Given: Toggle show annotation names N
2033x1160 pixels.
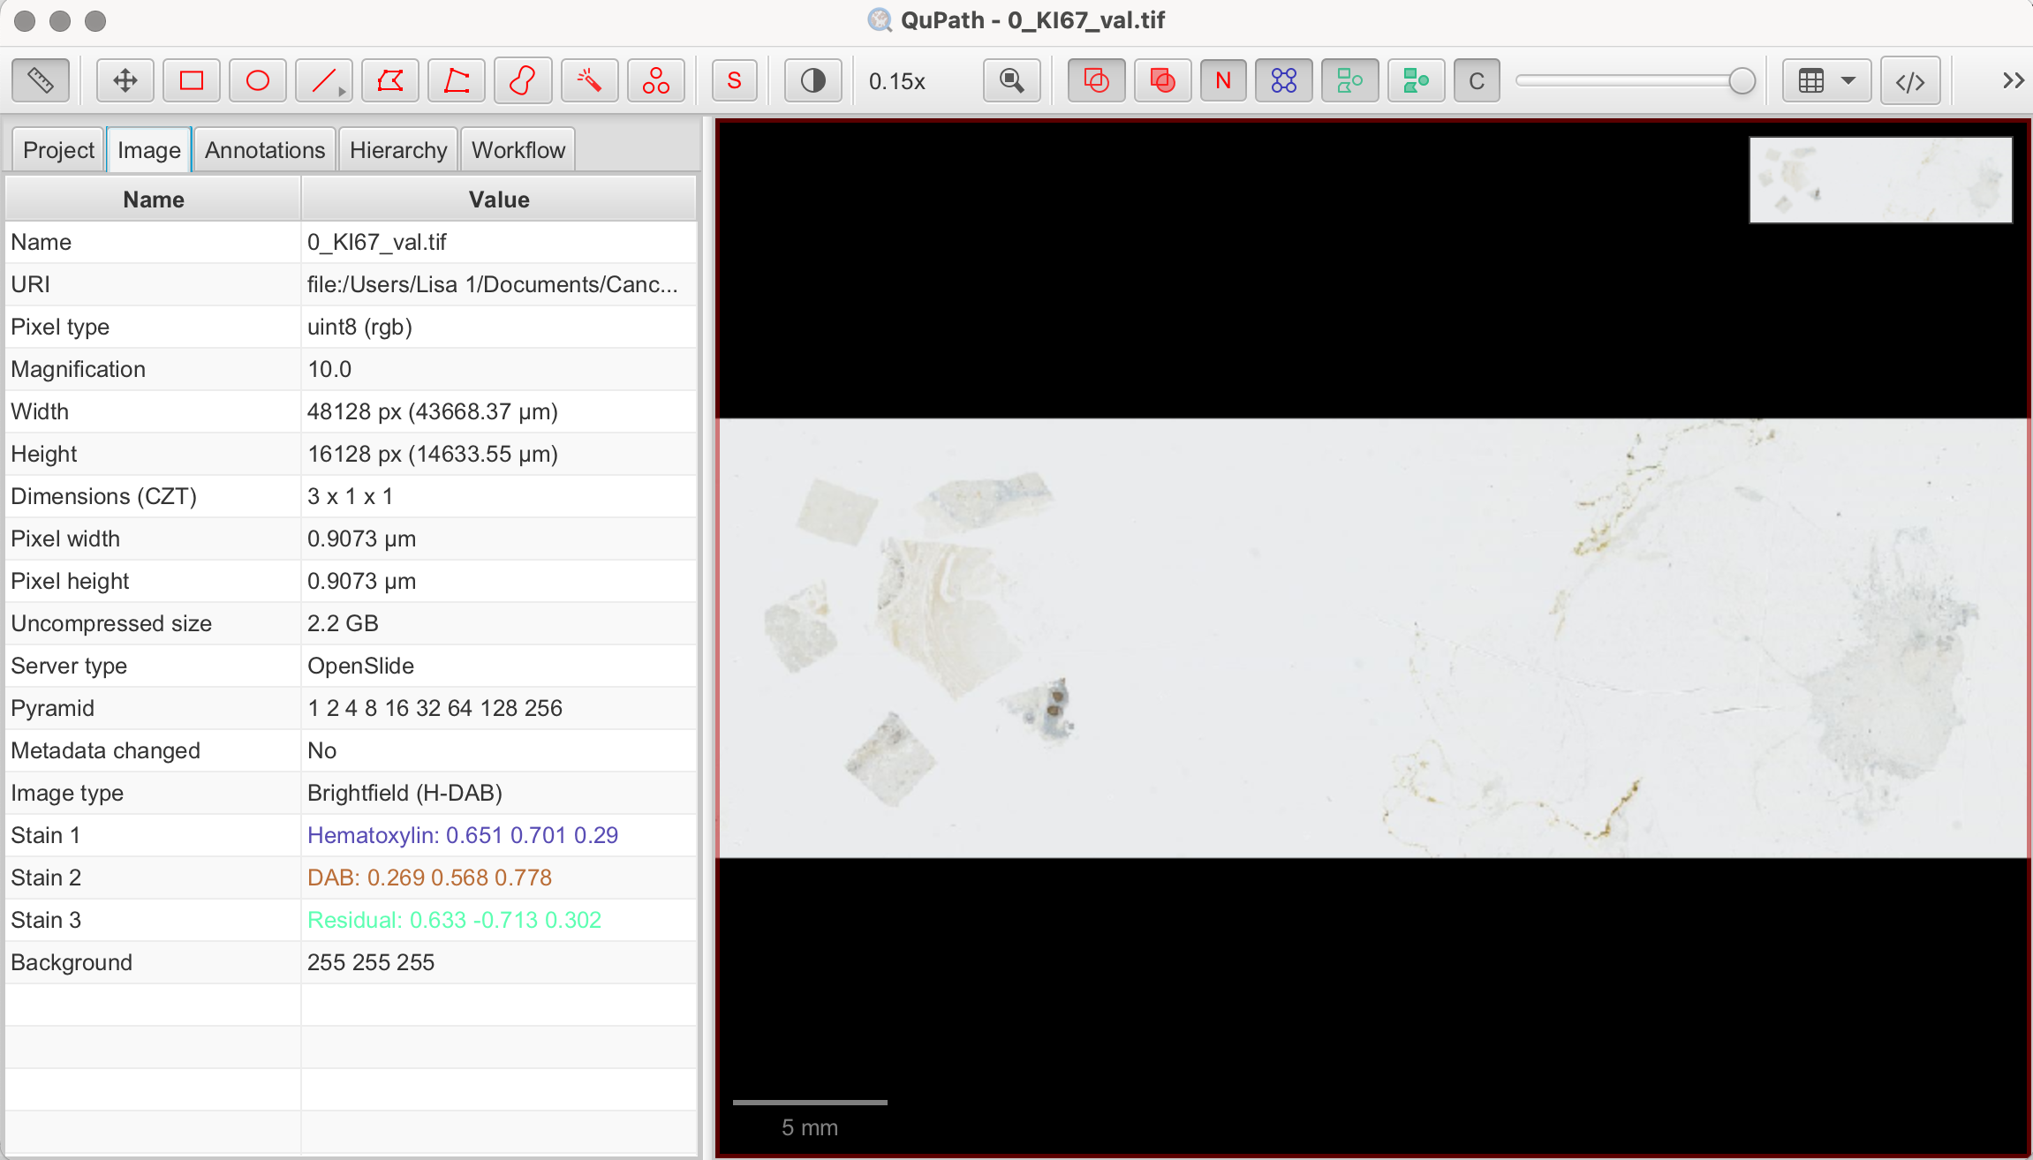Looking at the screenshot, I should (1222, 81).
